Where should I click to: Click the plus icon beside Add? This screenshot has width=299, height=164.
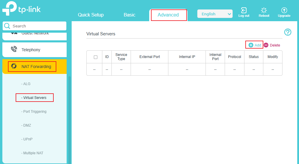251,45
